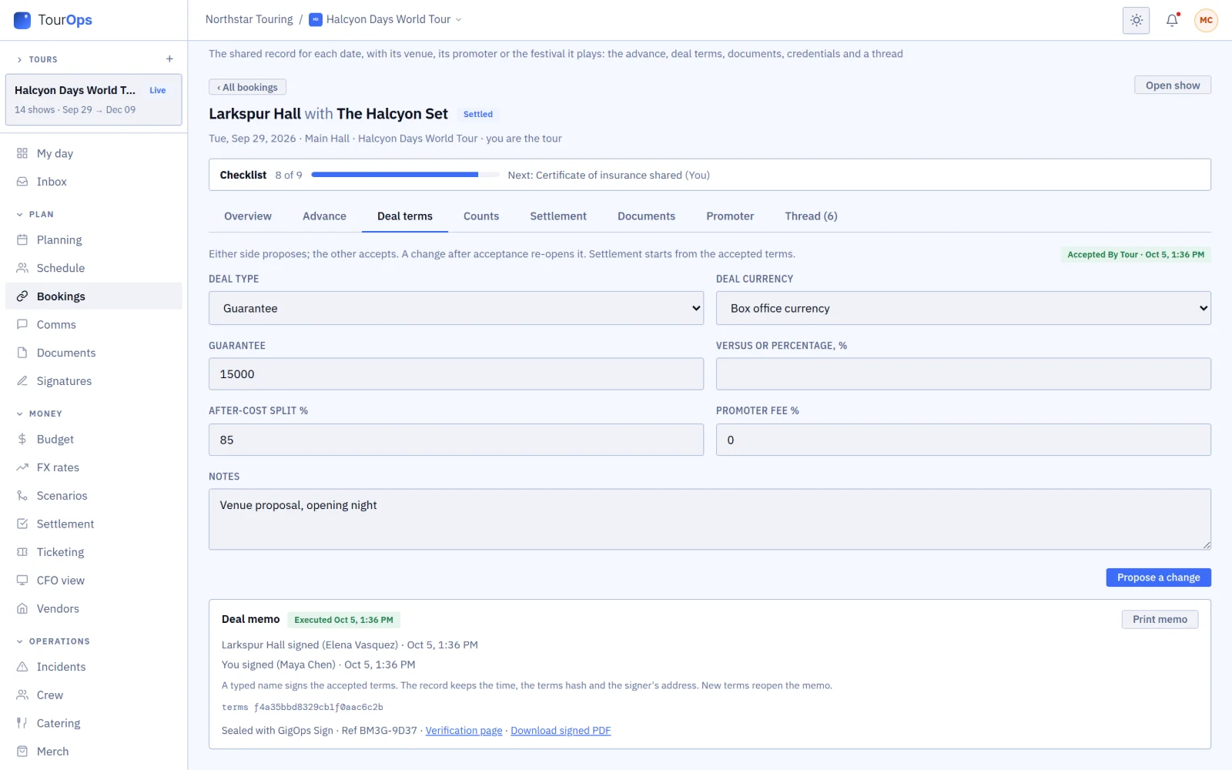Open the Settlement tab
This screenshot has height=770, width=1232.
tap(558, 216)
